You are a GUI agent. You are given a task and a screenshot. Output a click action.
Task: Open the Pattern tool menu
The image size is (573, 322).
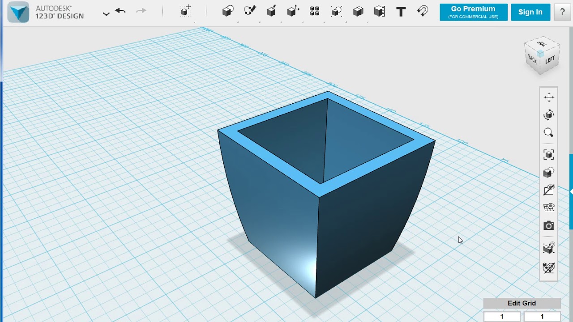[315, 11]
